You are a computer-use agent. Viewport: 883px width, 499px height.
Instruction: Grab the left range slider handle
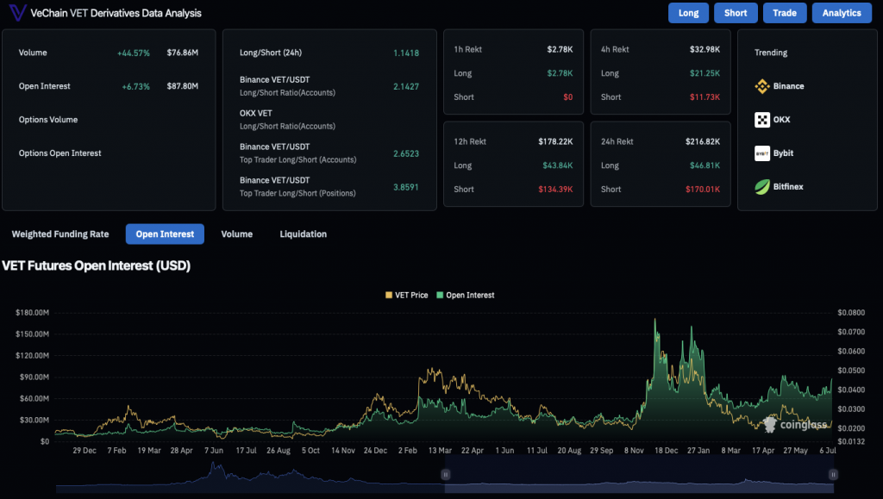446,475
